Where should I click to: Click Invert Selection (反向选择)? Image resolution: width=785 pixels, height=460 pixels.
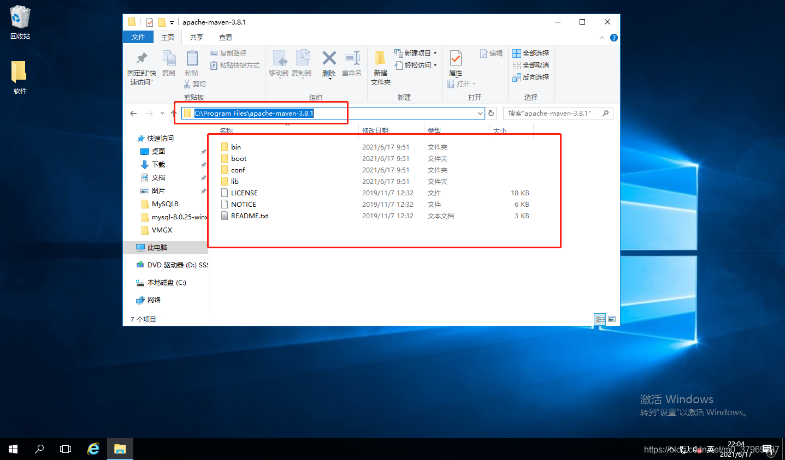point(530,77)
